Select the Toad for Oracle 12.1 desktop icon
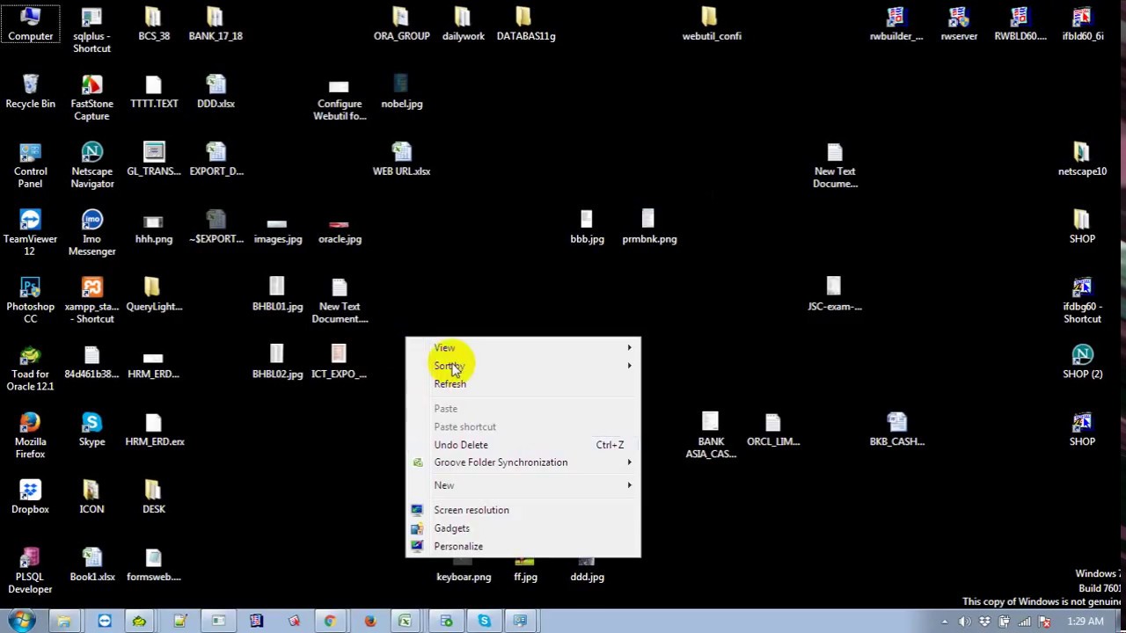This screenshot has height=633, width=1126. (x=31, y=369)
